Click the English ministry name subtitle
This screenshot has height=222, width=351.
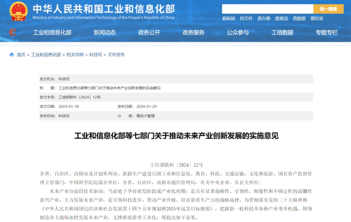103,18
